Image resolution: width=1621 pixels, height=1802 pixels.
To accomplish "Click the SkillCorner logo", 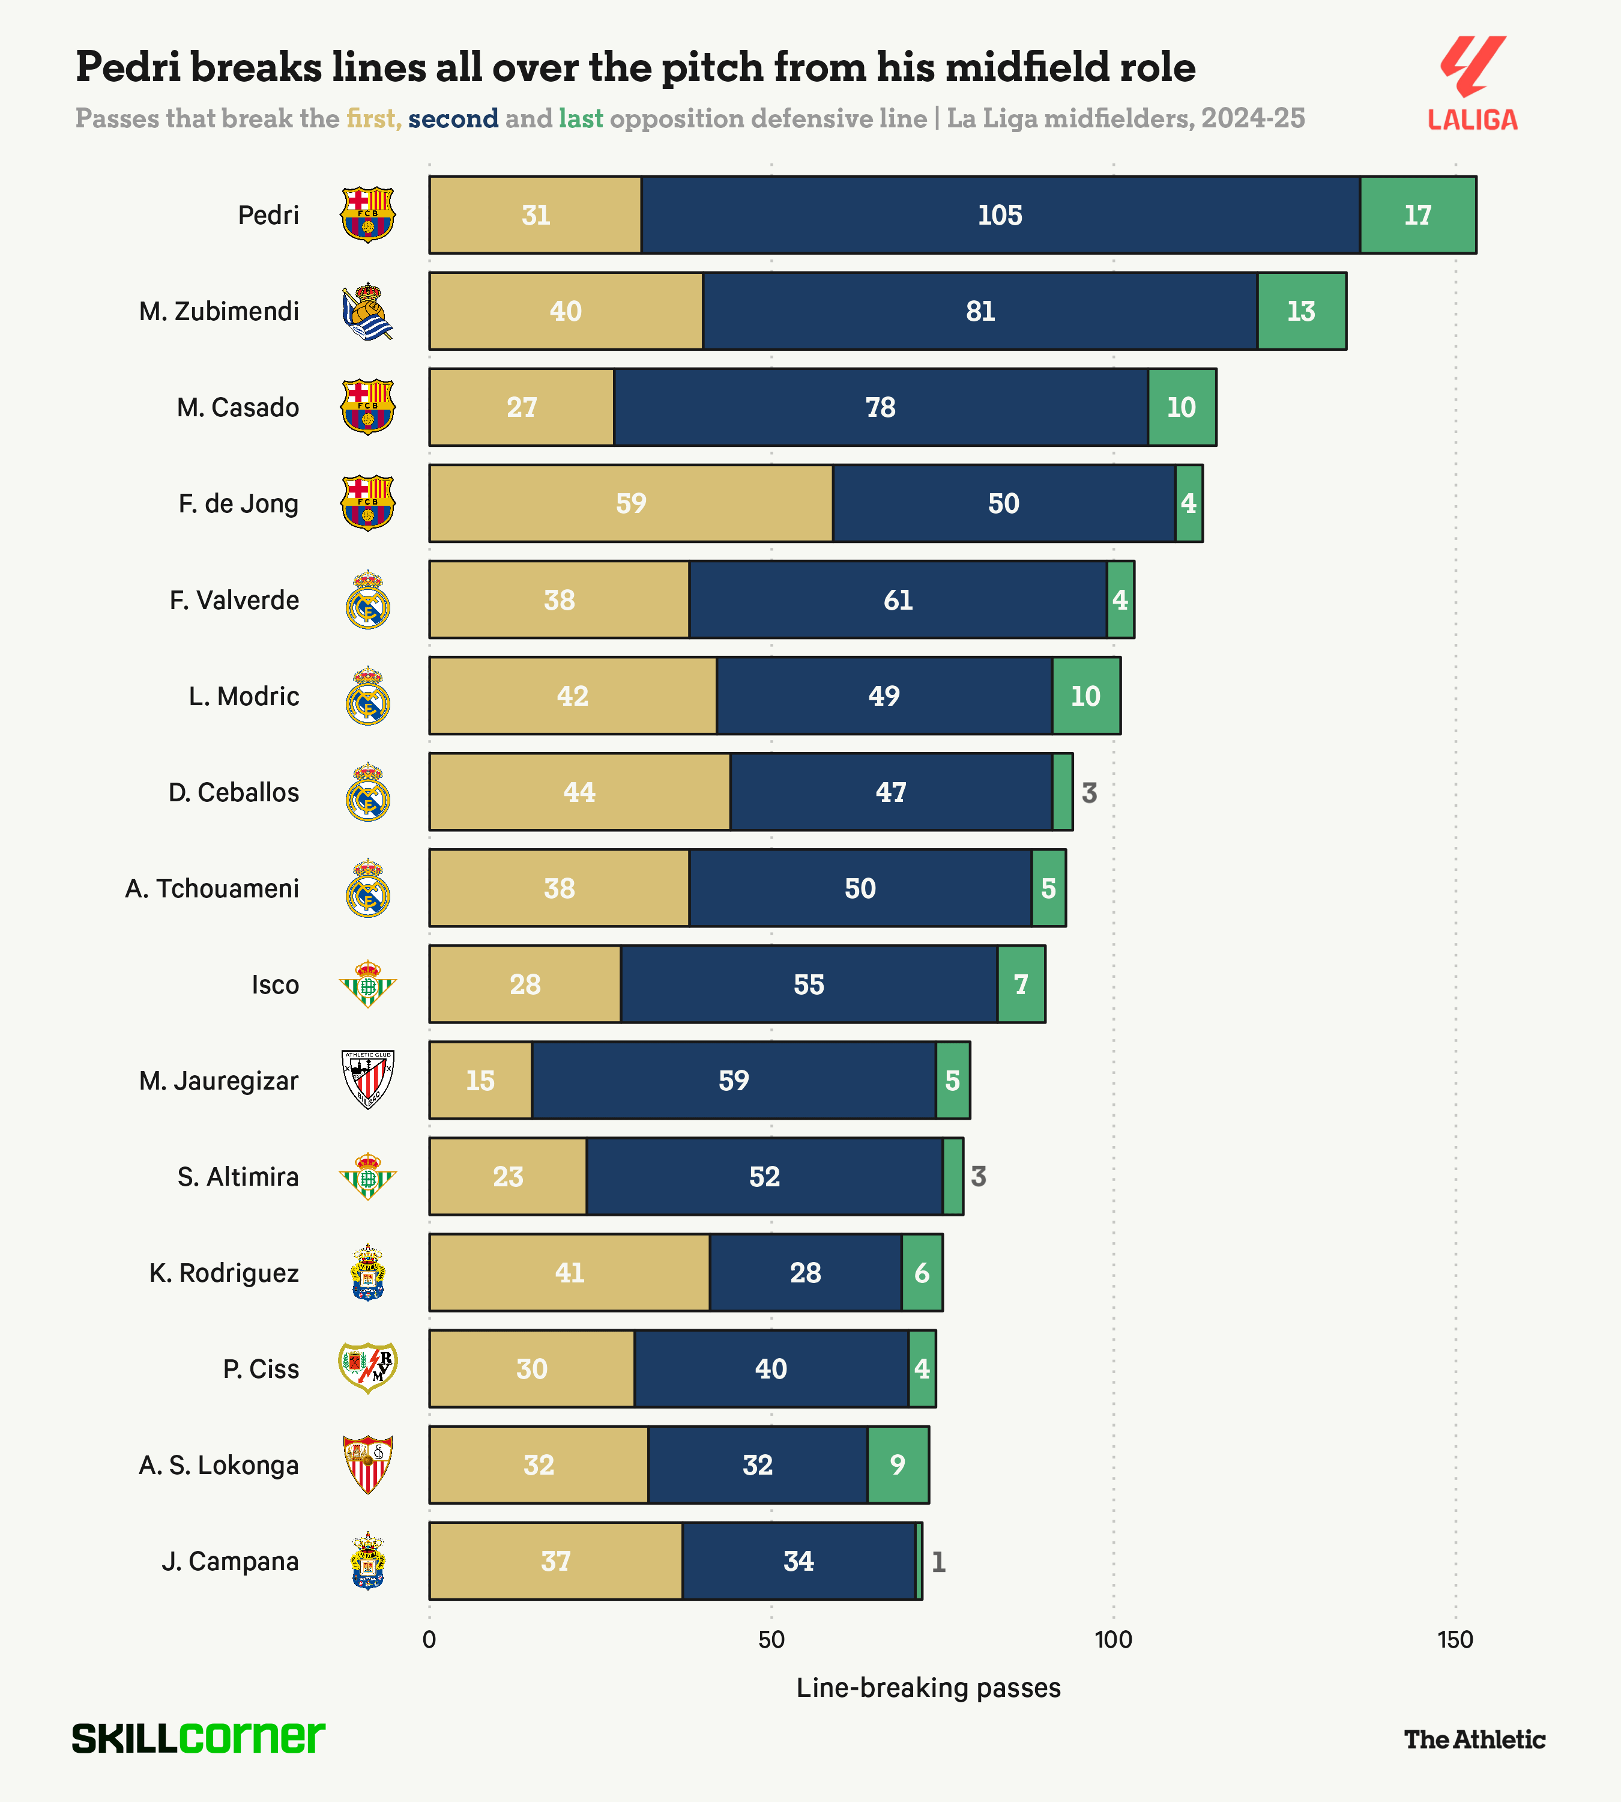I will point(198,1738).
